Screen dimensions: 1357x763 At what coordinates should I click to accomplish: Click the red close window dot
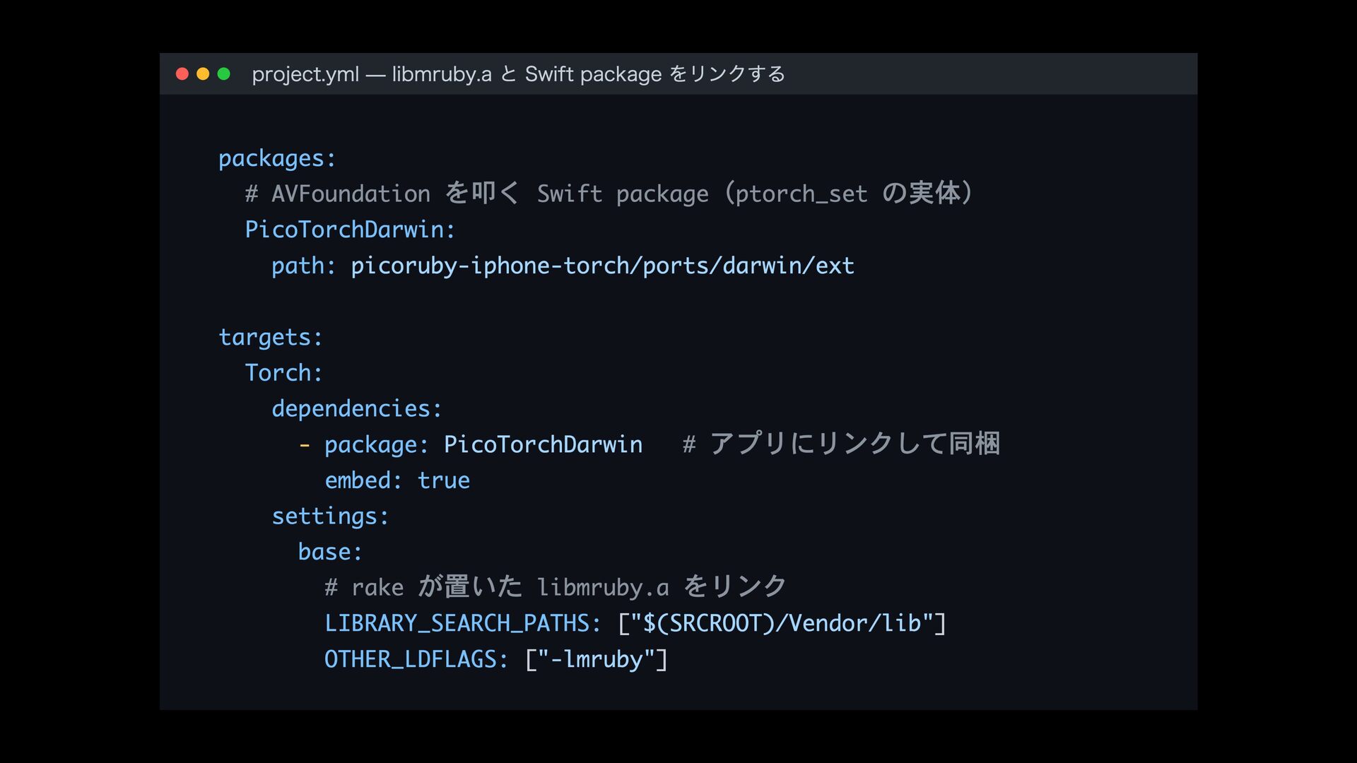[182, 74]
